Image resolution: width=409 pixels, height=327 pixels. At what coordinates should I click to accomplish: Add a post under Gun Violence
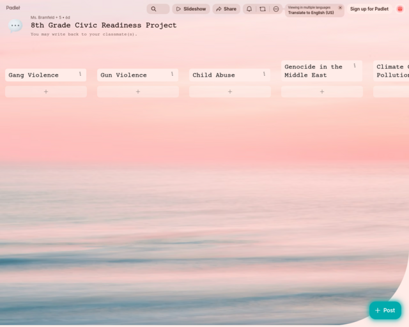tap(138, 91)
